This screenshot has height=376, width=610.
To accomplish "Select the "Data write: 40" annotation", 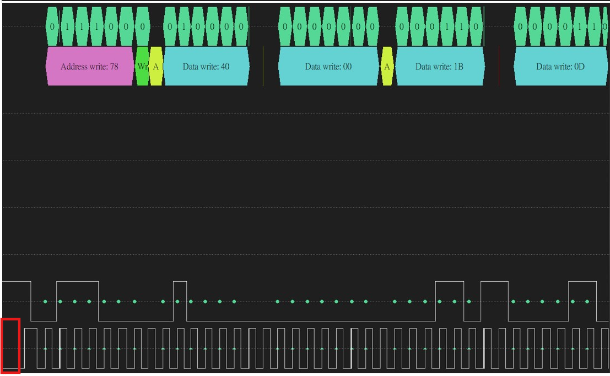I will 206,66.
